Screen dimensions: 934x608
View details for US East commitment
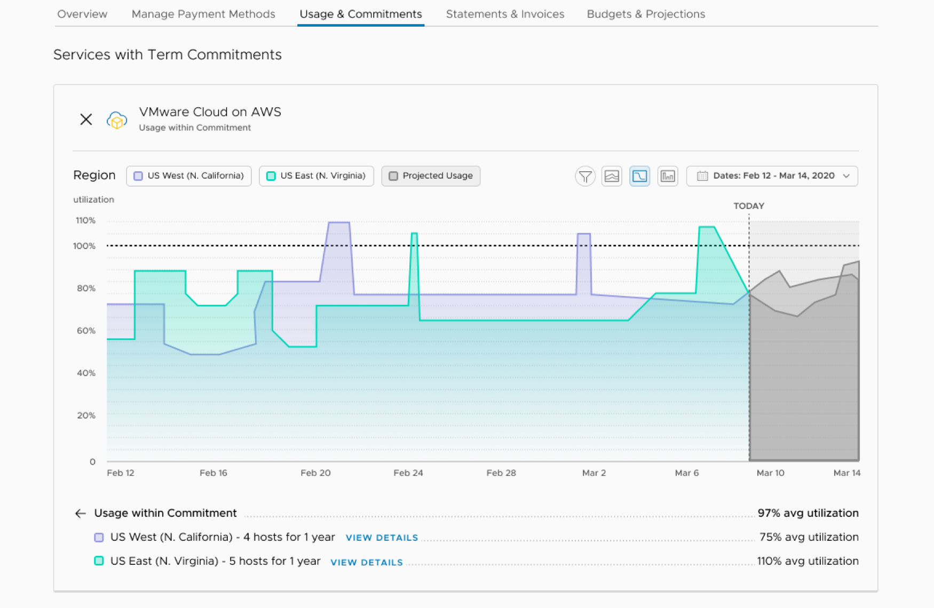coord(367,562)
